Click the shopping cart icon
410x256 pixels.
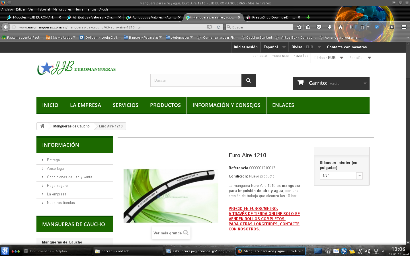300,83
